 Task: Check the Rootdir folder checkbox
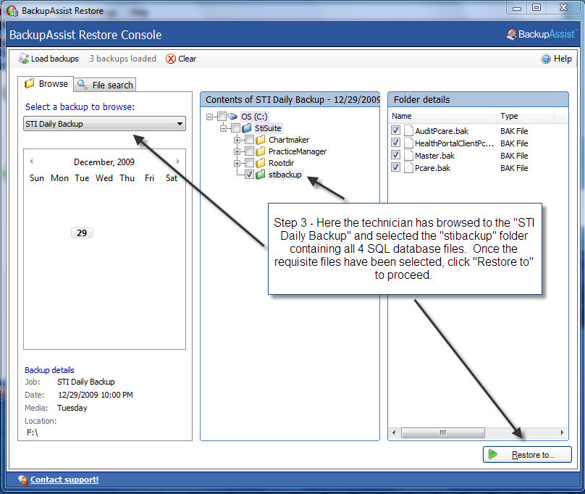tap(250, 163)
